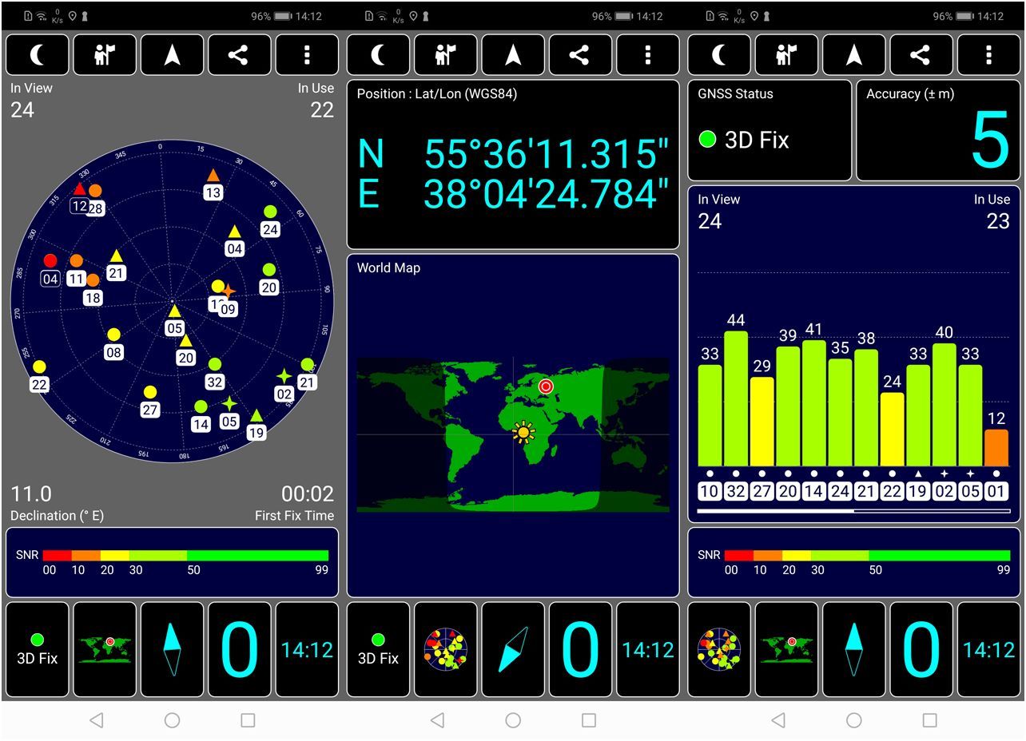
Task: Tap red position marker on World Map
Action: (546, 386)
